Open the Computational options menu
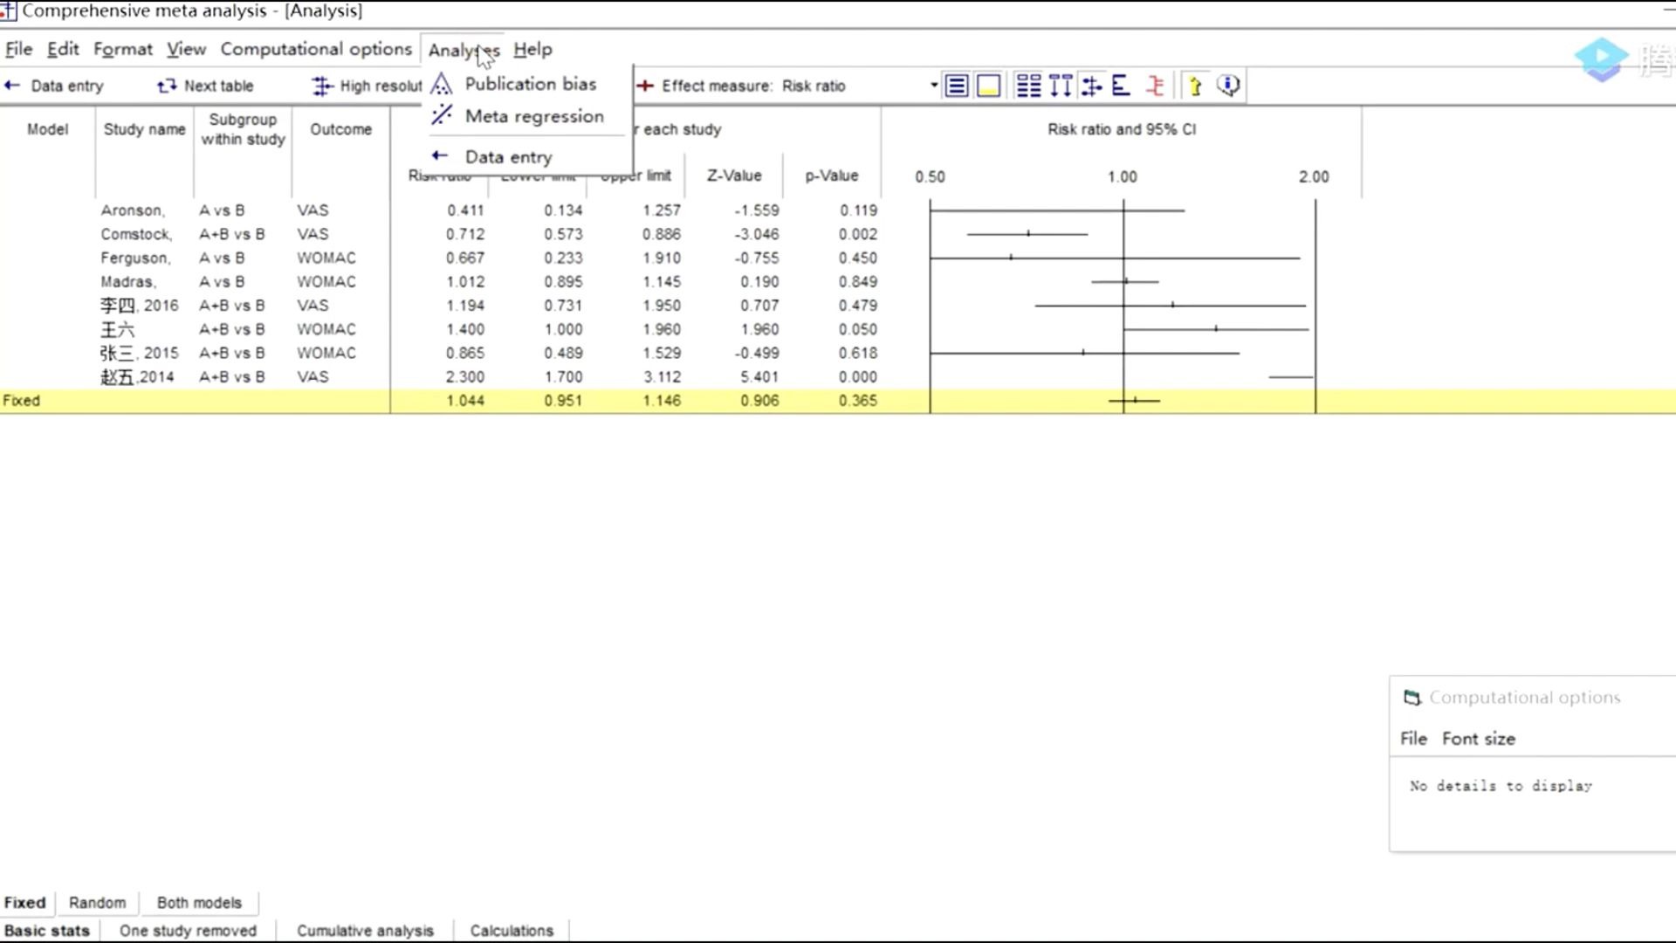 (315, 50)
